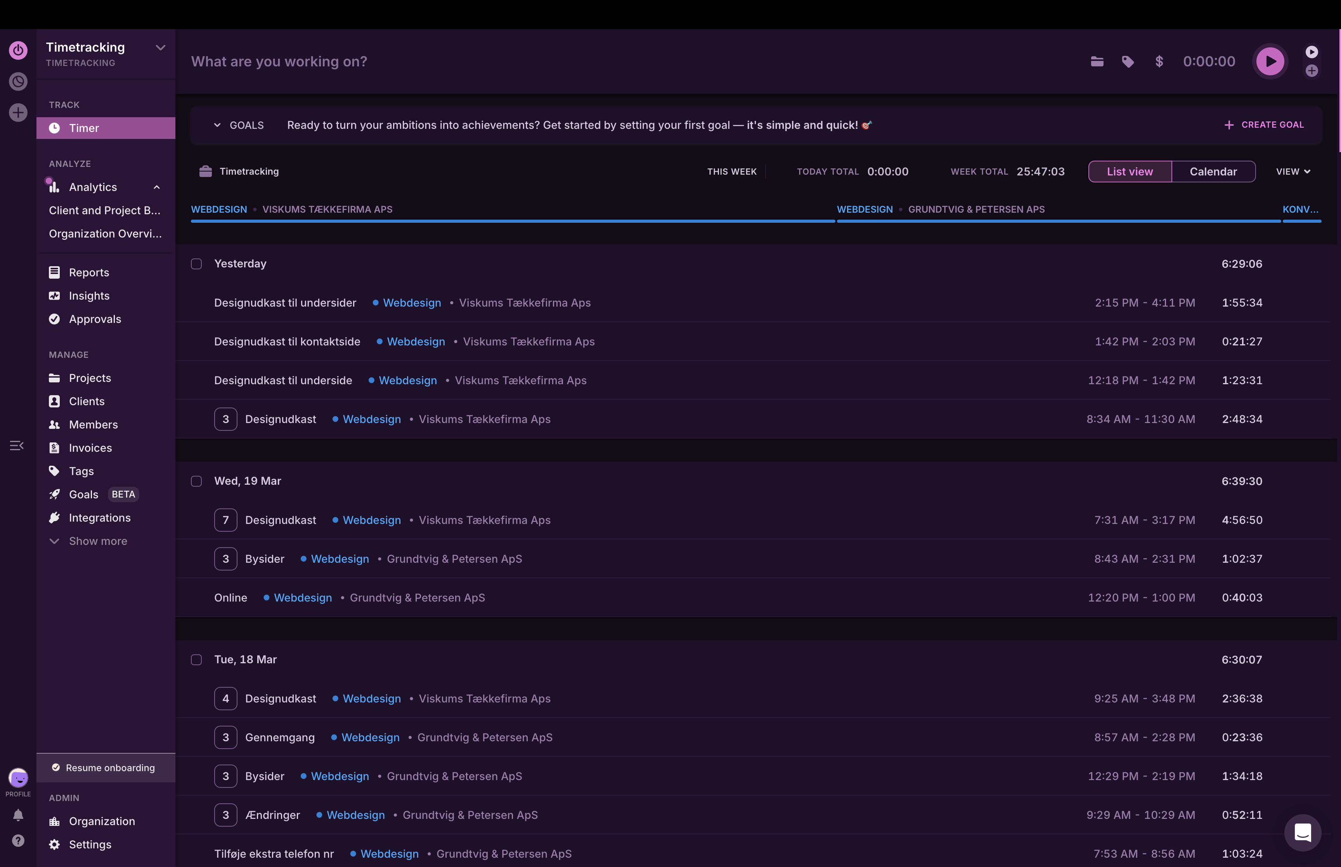Open the VIEW dropdown menu
This screenshot has height=867, width=1341.
1292,172
